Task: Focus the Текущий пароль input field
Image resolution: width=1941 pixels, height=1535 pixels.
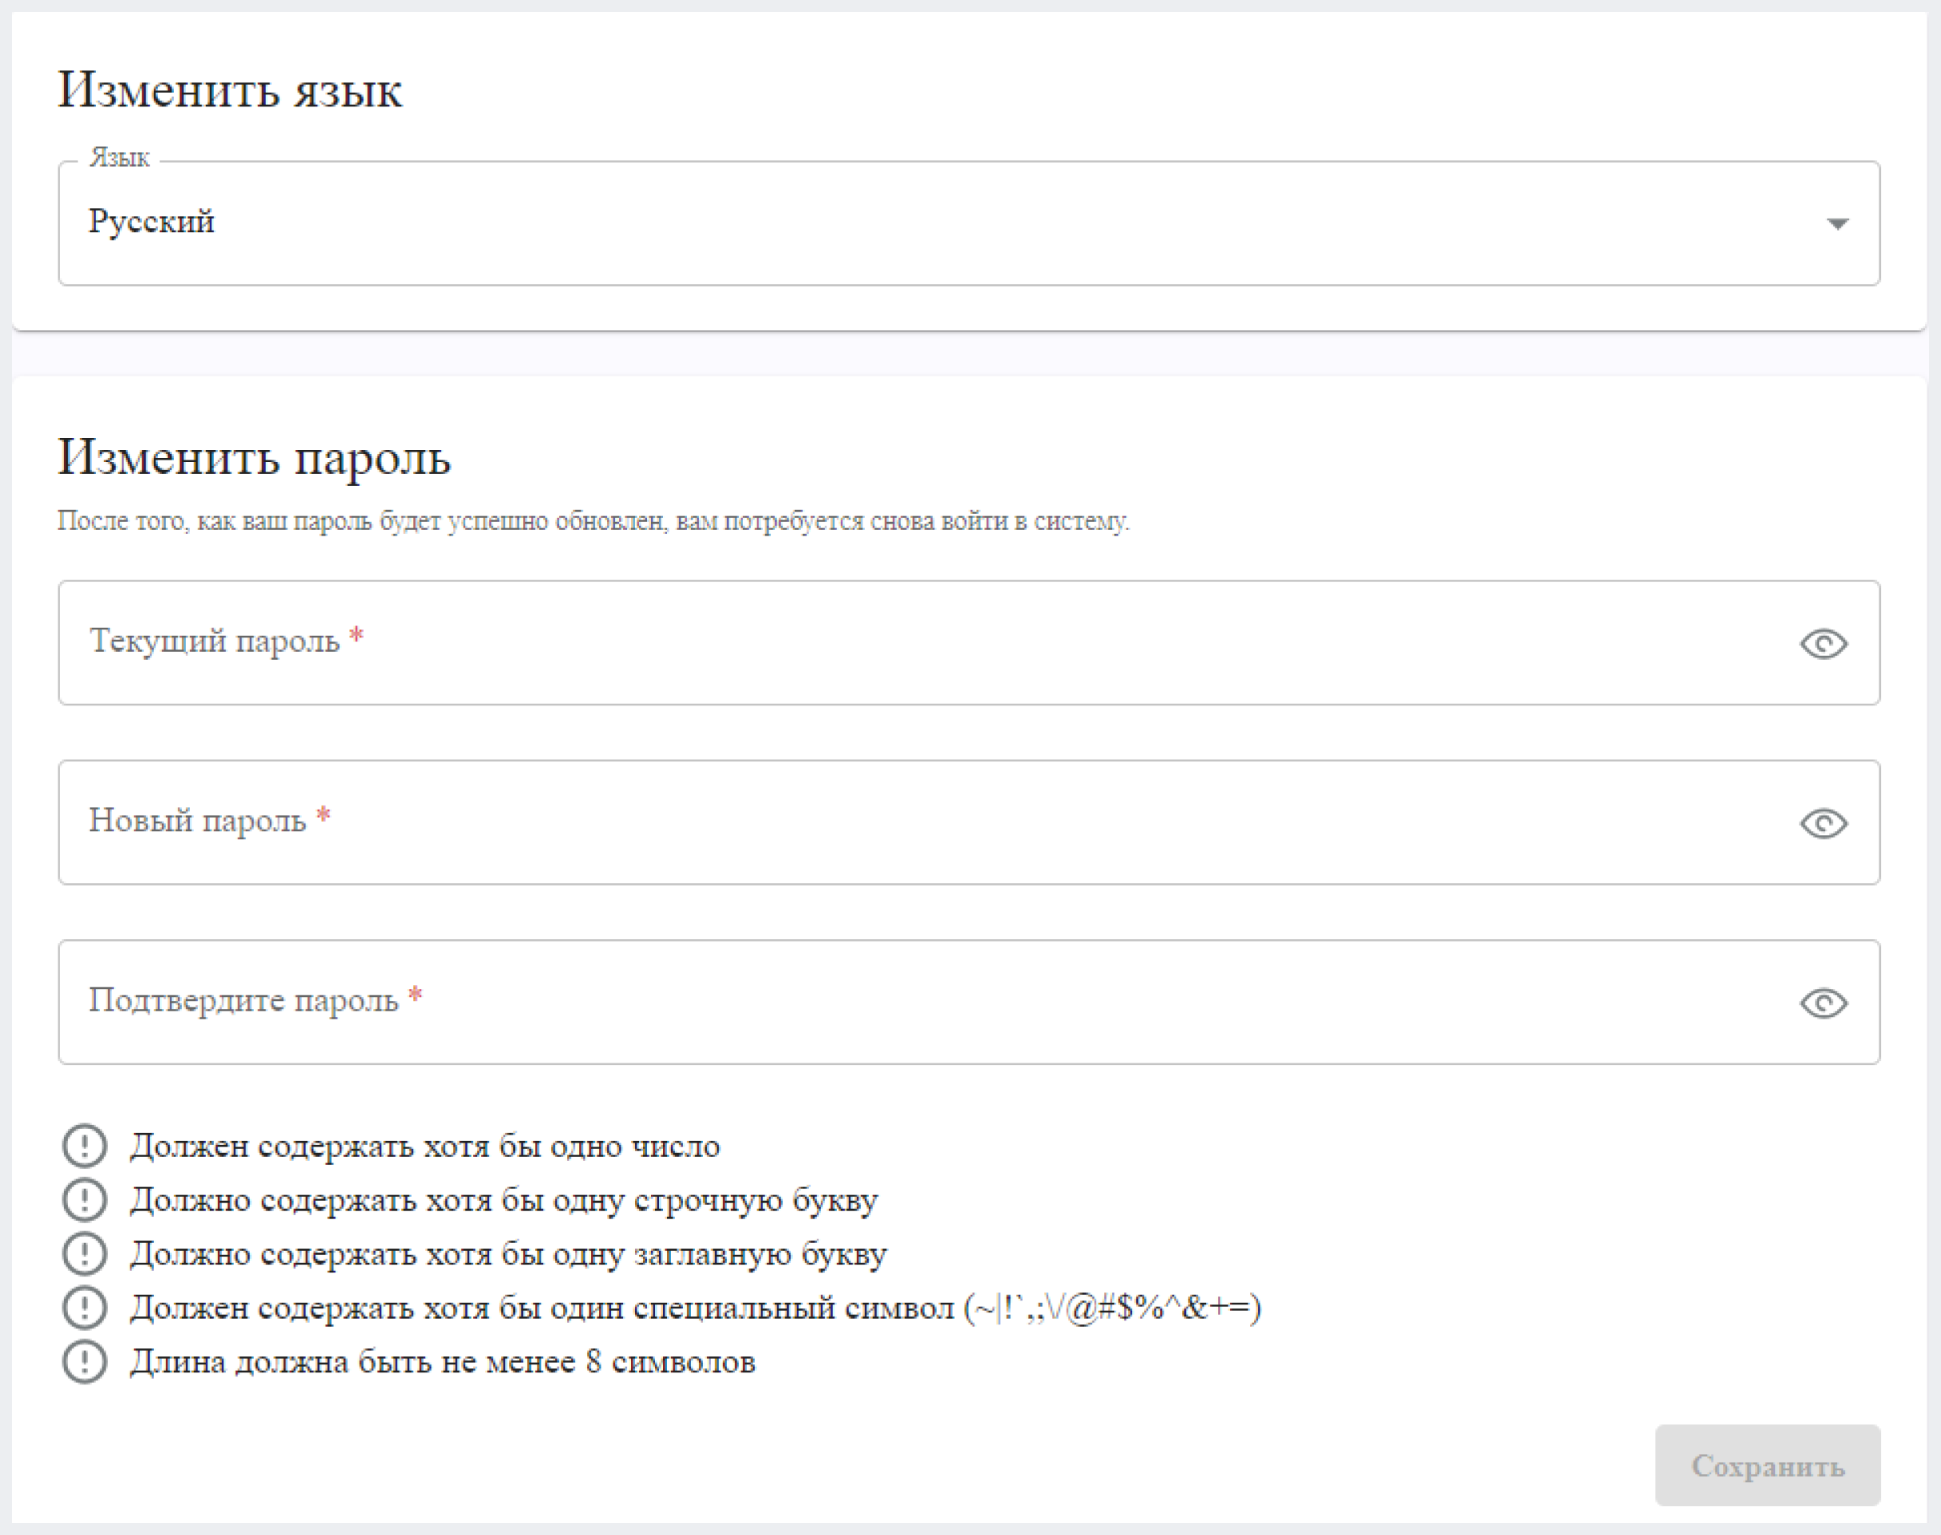Action: tap(969, 642)
